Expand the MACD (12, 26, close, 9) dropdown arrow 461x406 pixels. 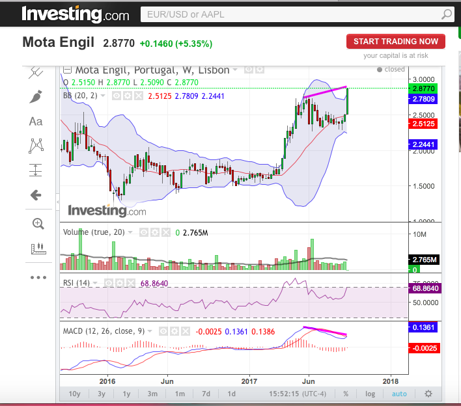coord(150,331)
